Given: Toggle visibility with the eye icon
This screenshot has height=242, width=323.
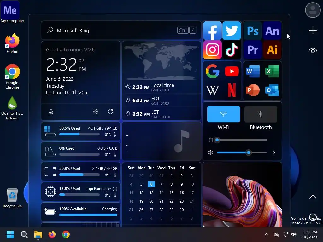Looking at the screenshot, I should coord(313,51).
